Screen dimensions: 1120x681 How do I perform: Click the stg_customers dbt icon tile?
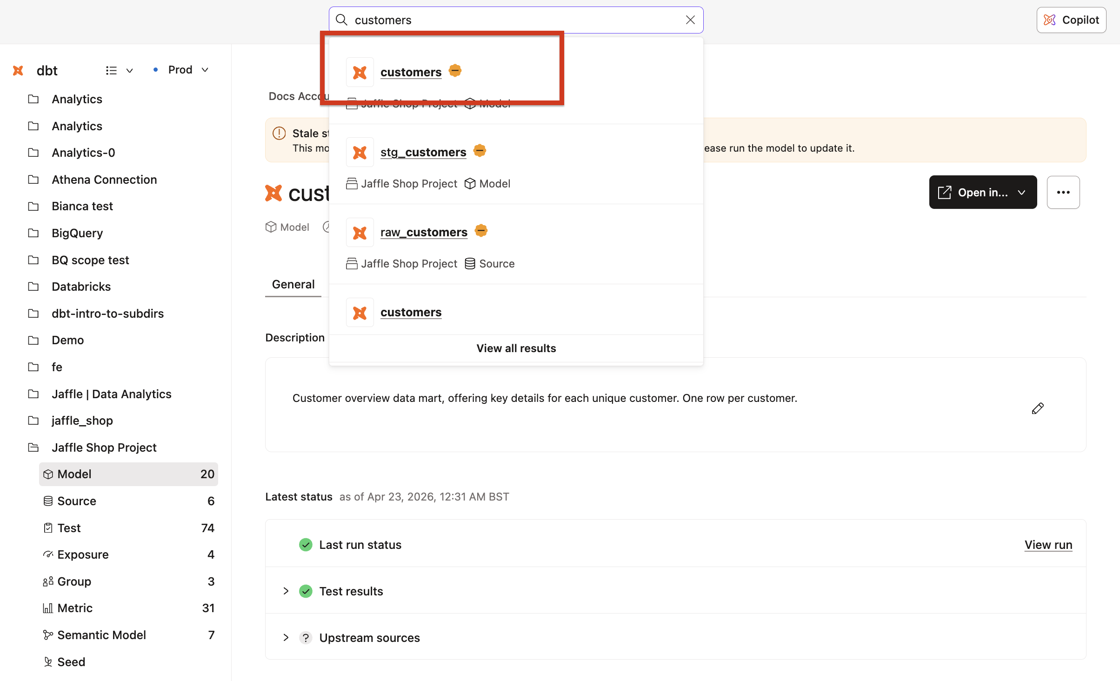[360, 152]
